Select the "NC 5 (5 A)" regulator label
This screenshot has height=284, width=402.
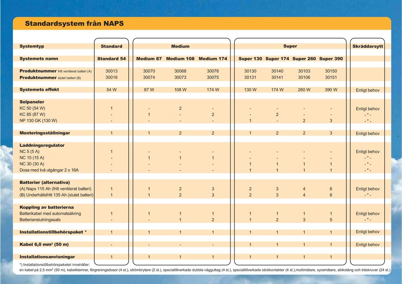point(29,152)
